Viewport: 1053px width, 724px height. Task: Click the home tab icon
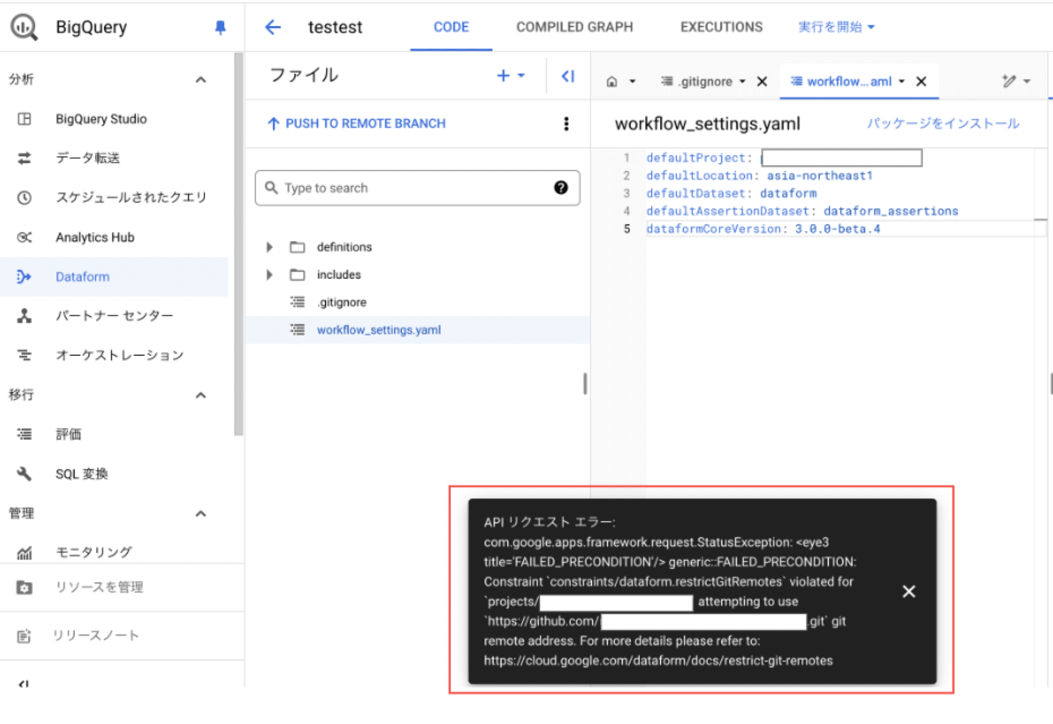(x=612, y=82)
